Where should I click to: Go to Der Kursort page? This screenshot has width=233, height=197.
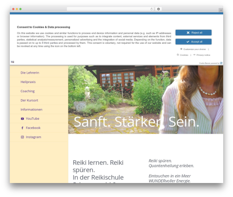pos(29,100)
